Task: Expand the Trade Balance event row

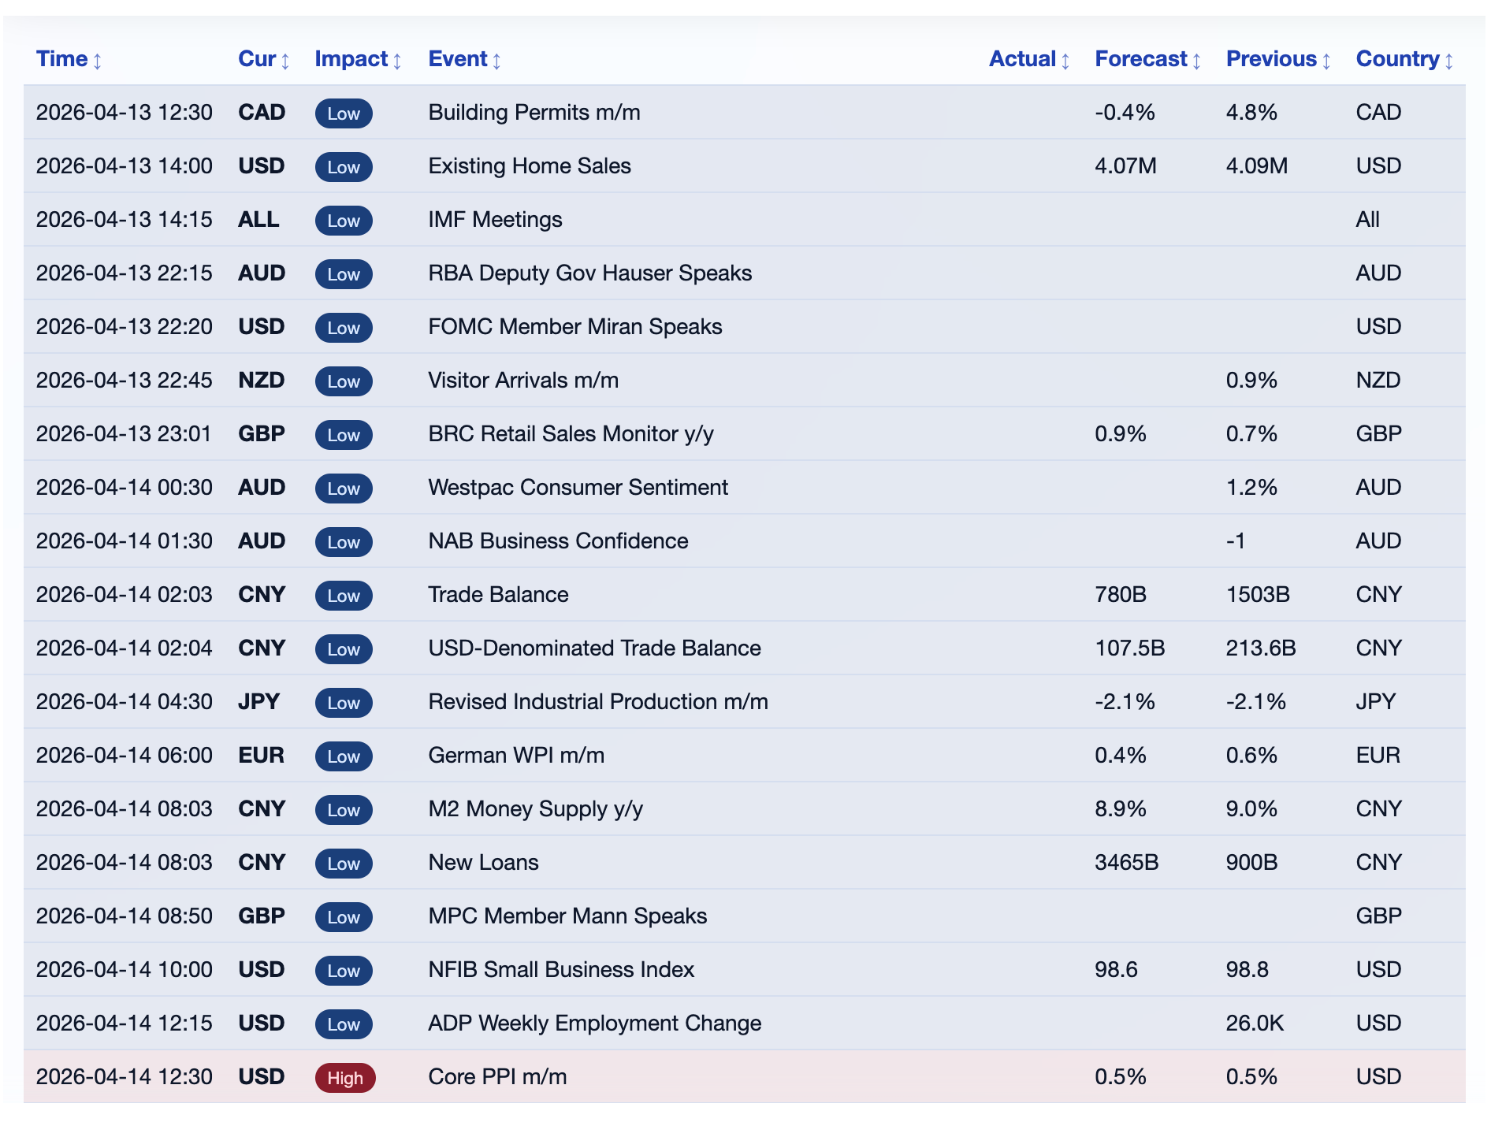Action: pyautogui.click(x=498, y=595)
